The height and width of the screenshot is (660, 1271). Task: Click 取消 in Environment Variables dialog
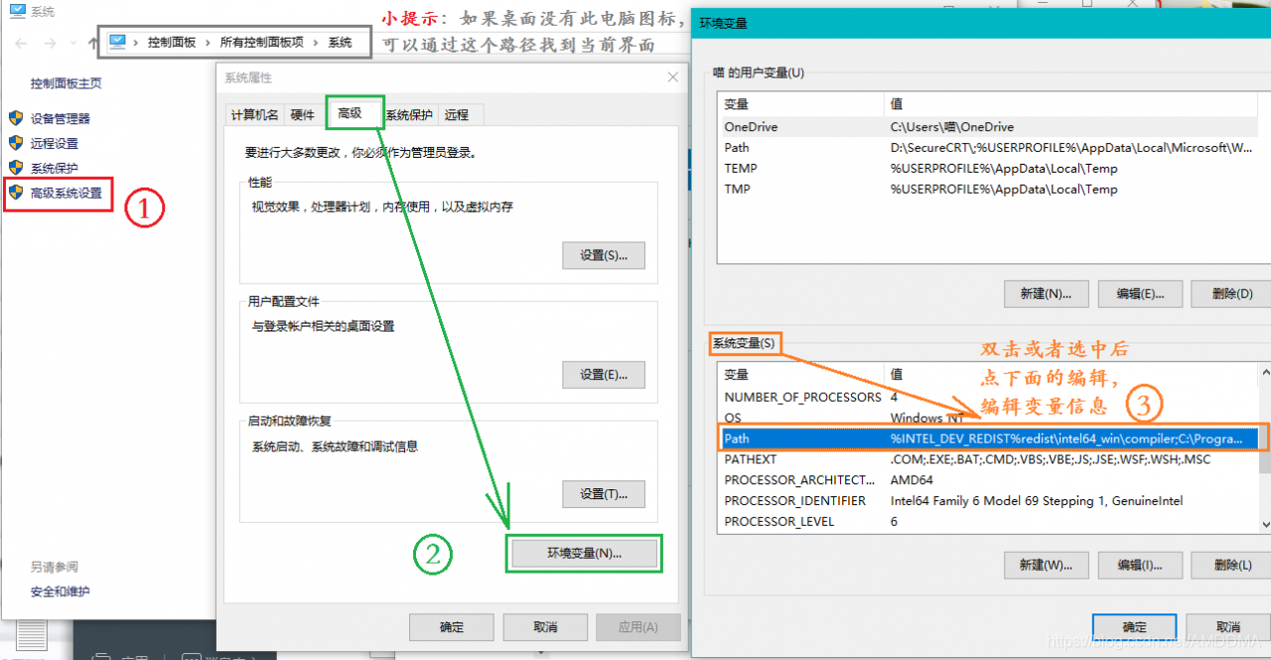tap(1228, 627)
